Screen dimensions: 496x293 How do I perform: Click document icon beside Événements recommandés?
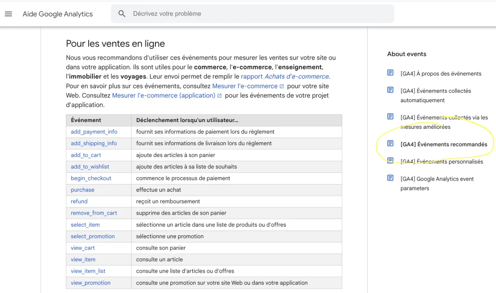(390, 143)
